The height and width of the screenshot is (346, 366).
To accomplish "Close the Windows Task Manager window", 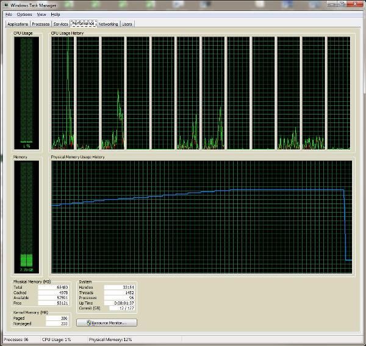I will 355,4.
